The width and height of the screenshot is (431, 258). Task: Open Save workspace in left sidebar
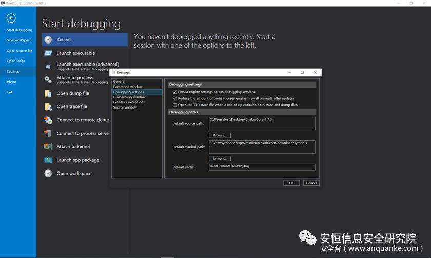[x=19, y=40]
